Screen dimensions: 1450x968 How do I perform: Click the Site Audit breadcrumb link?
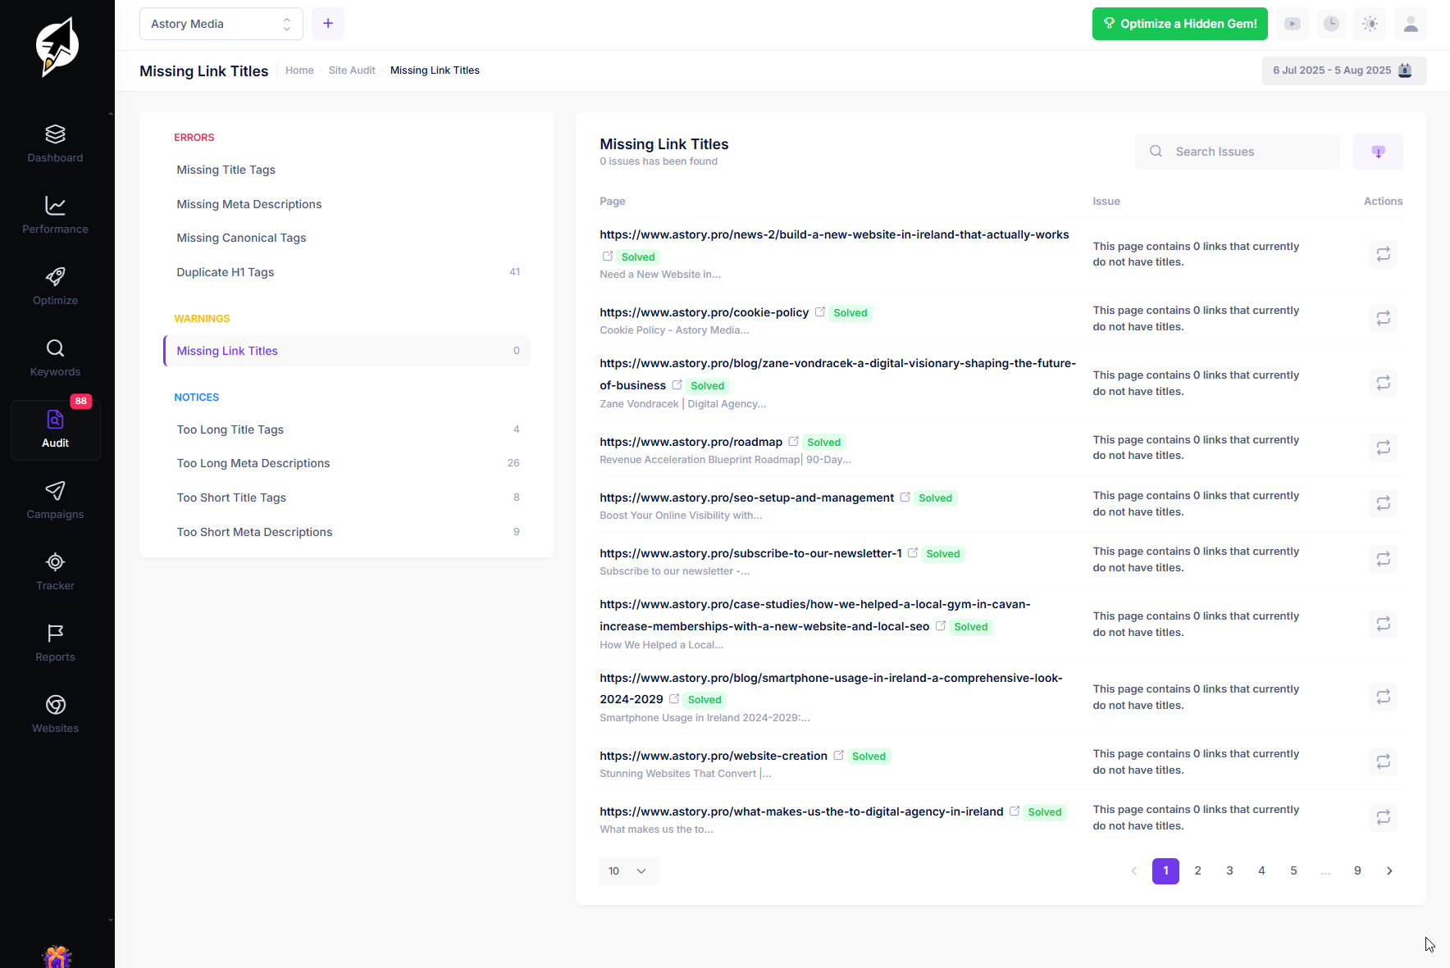click(x=352, y=70)
